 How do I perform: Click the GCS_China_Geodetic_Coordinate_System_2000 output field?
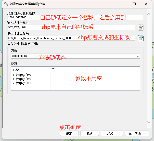[71, 38]
